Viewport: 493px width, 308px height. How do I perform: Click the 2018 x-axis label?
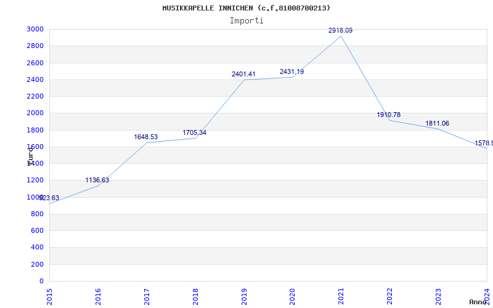pos(195,296)
